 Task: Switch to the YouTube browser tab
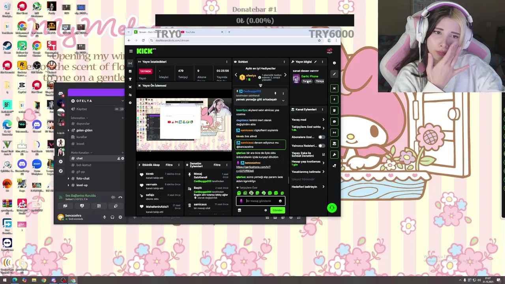(x=202, y=32)
